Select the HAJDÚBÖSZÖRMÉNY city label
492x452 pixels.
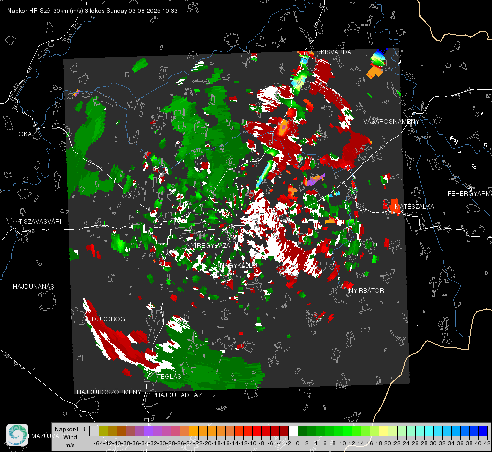coord(109,392)
